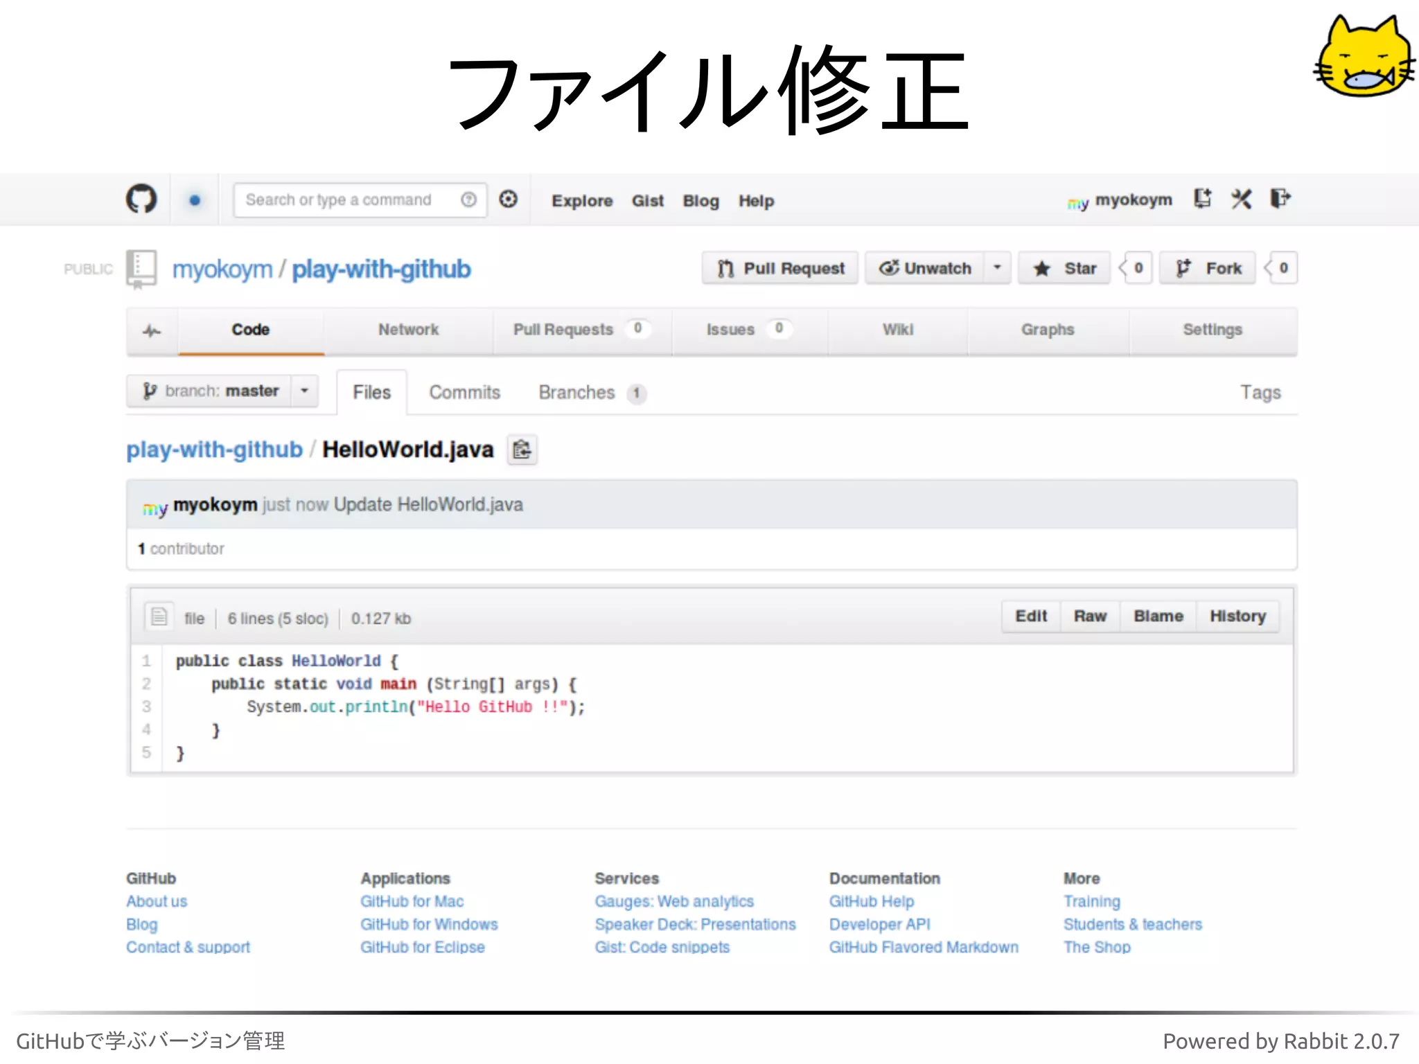
Task: Star the play-with-github repository
Action: [x=1064, y=268]
